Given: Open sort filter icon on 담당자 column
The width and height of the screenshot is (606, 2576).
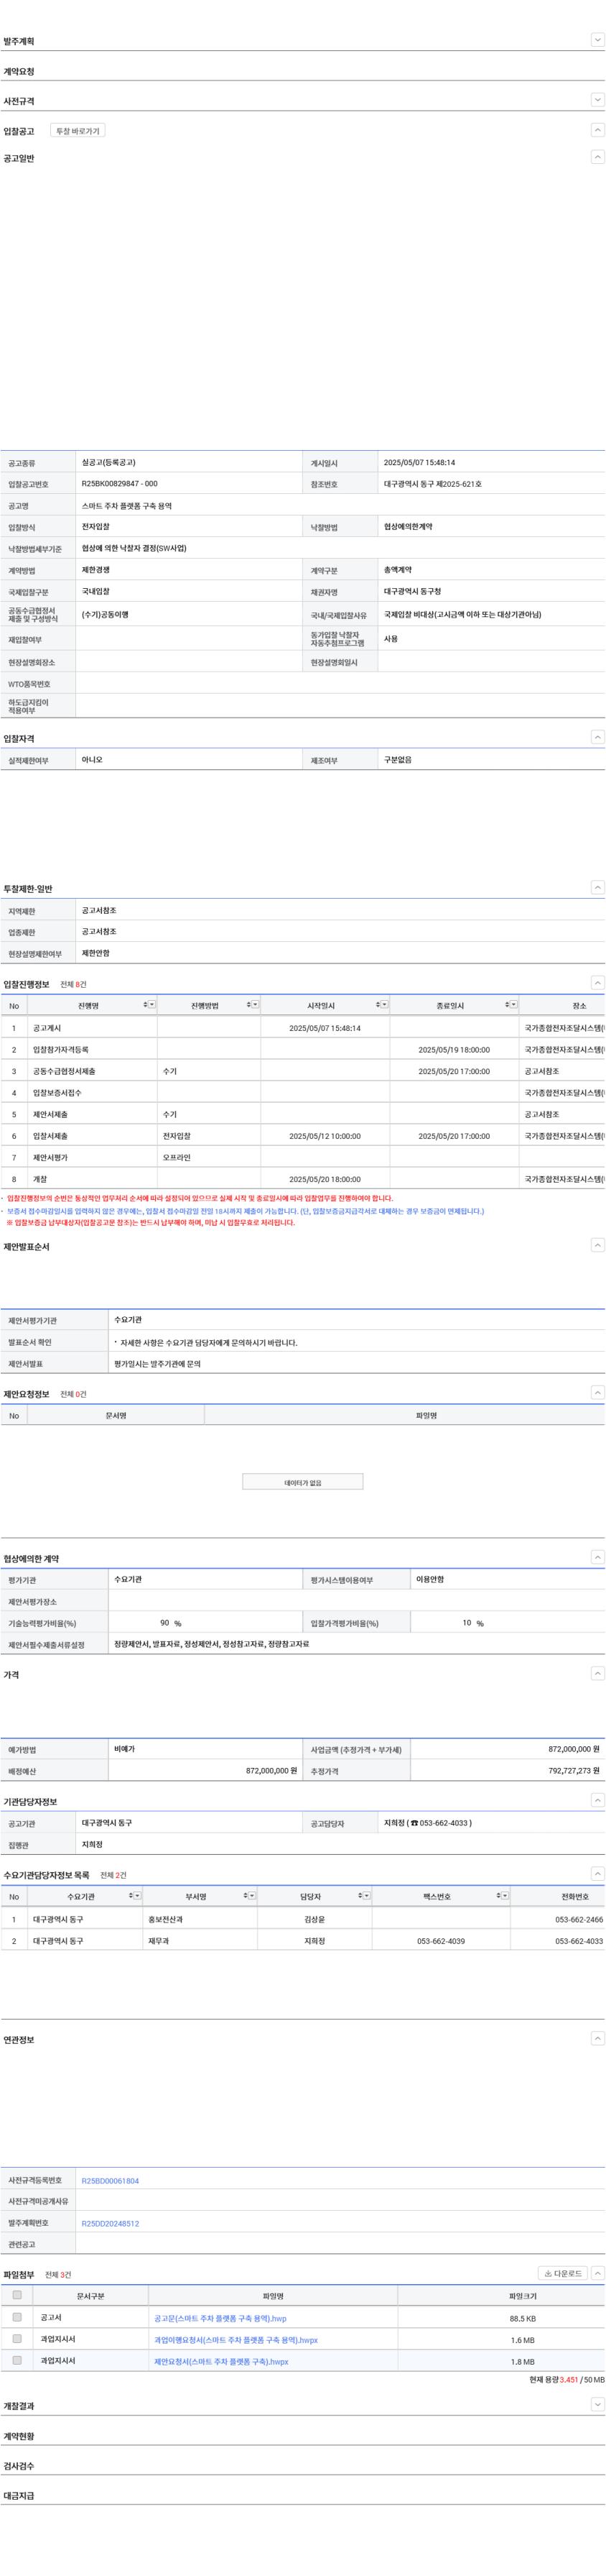Looking at the screenshot, I should [366, 1895].
